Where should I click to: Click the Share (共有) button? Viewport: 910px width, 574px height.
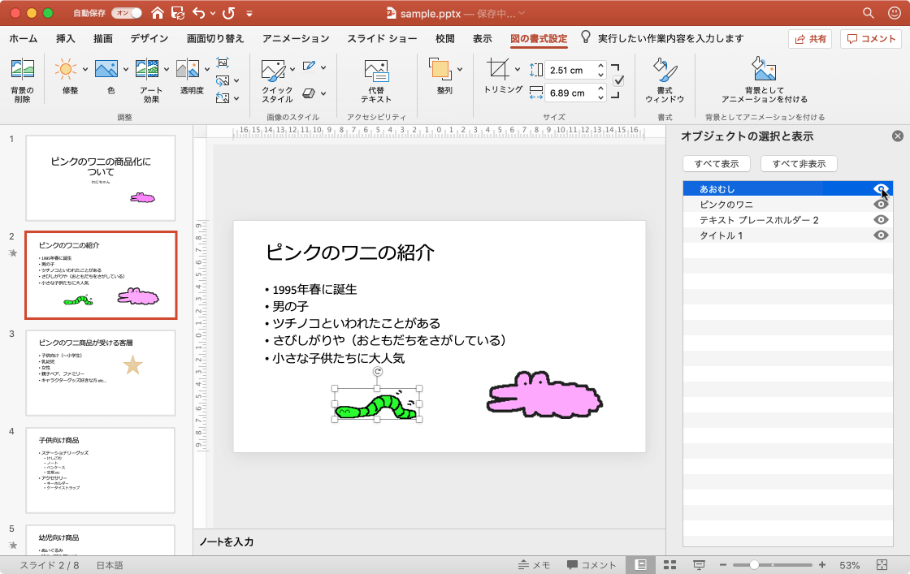coord(810,39)
